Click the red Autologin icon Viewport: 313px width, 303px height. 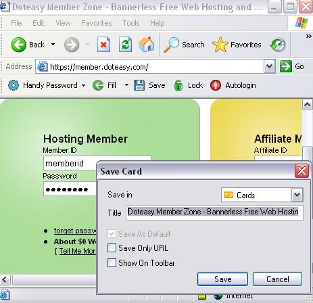click(x=216, y=85)
